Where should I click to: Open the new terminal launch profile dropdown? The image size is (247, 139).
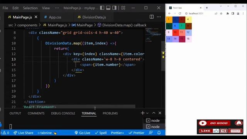coord(147,113)
